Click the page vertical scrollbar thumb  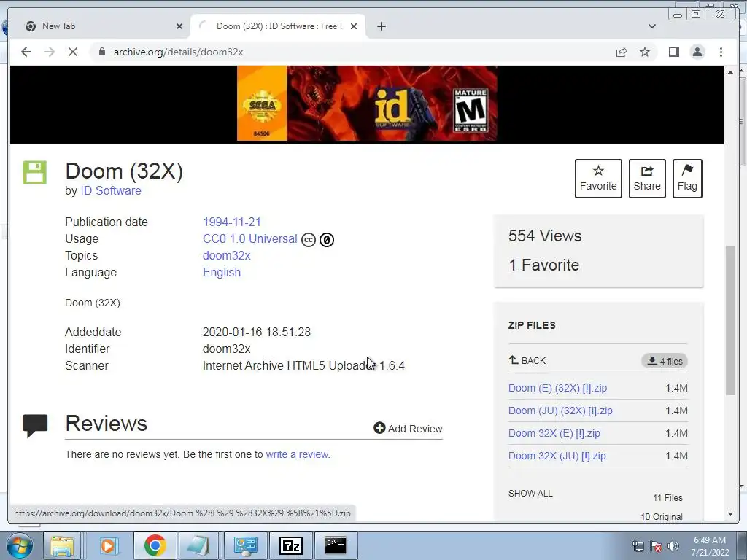[x=730, y=320]
